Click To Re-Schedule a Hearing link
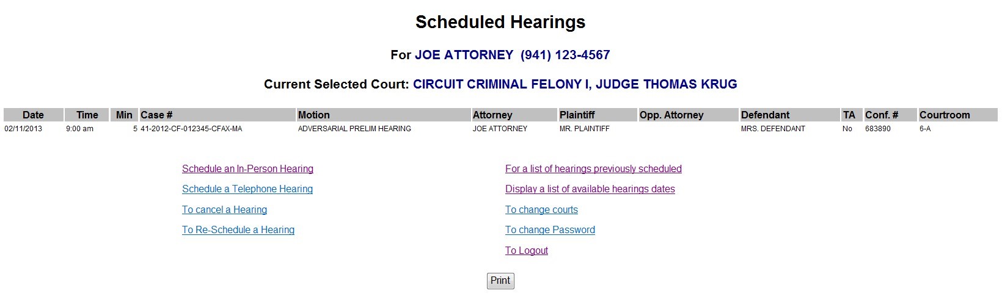Image resolution: width=1002 pixels, height=307 pixels. point(238,230)
